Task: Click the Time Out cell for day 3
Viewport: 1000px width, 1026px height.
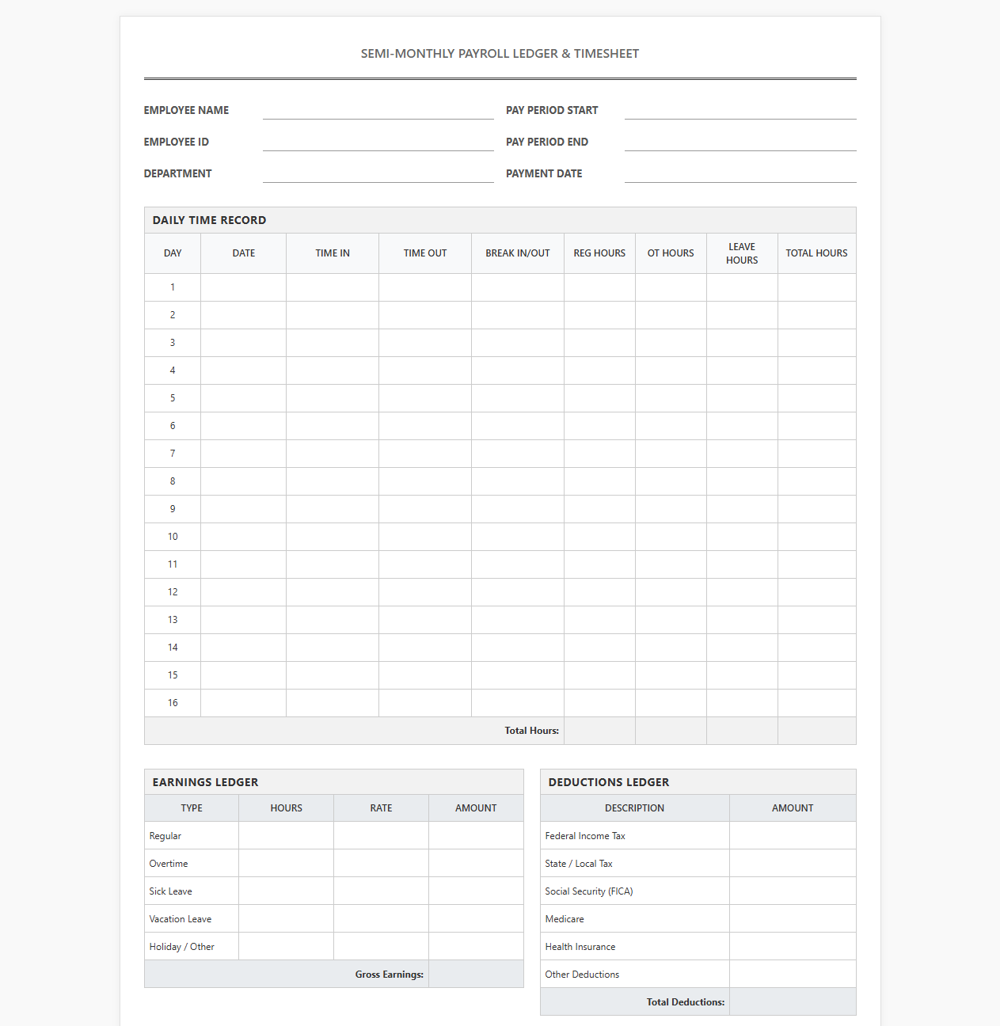Action: [x=425, y=343]
